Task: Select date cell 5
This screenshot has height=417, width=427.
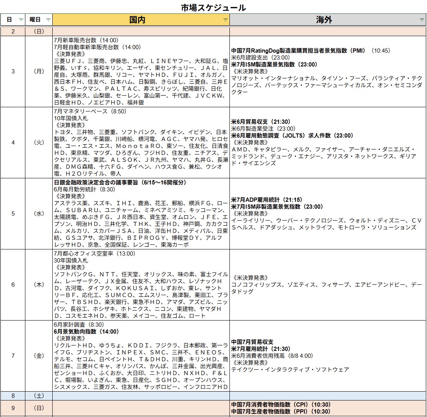Action: coord(13,214)
